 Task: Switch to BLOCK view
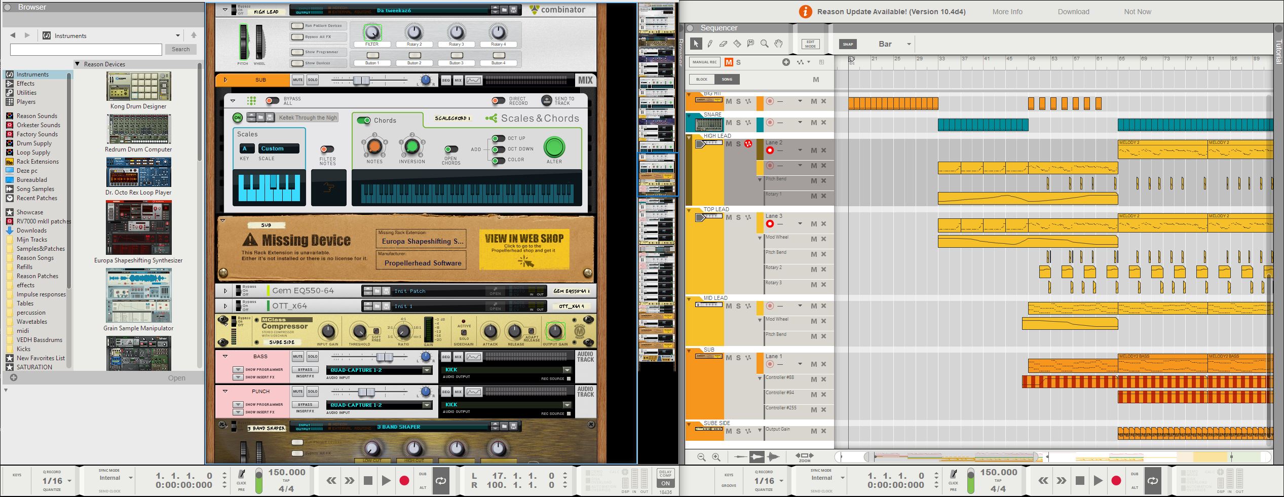click(x=702, y=79)
